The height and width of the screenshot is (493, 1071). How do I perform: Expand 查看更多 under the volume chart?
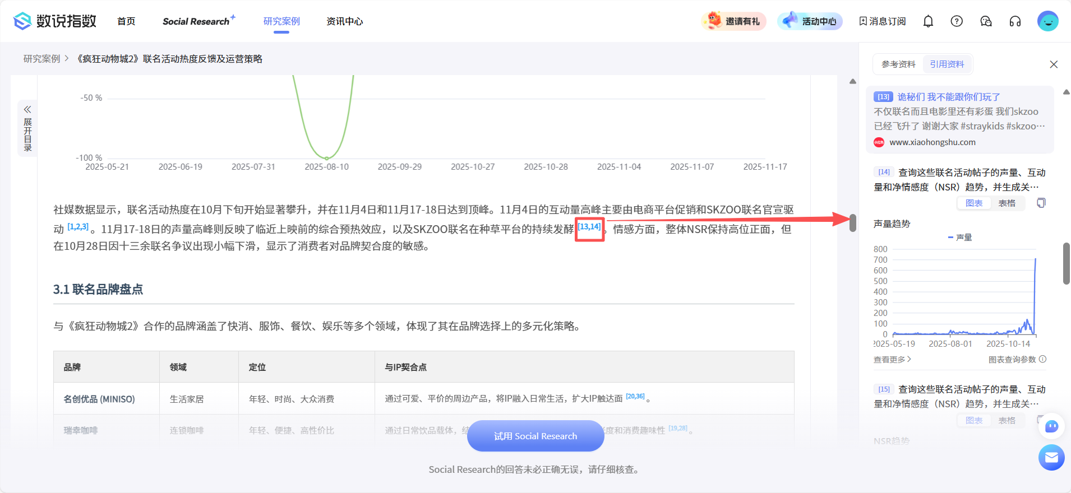[892, 360]
